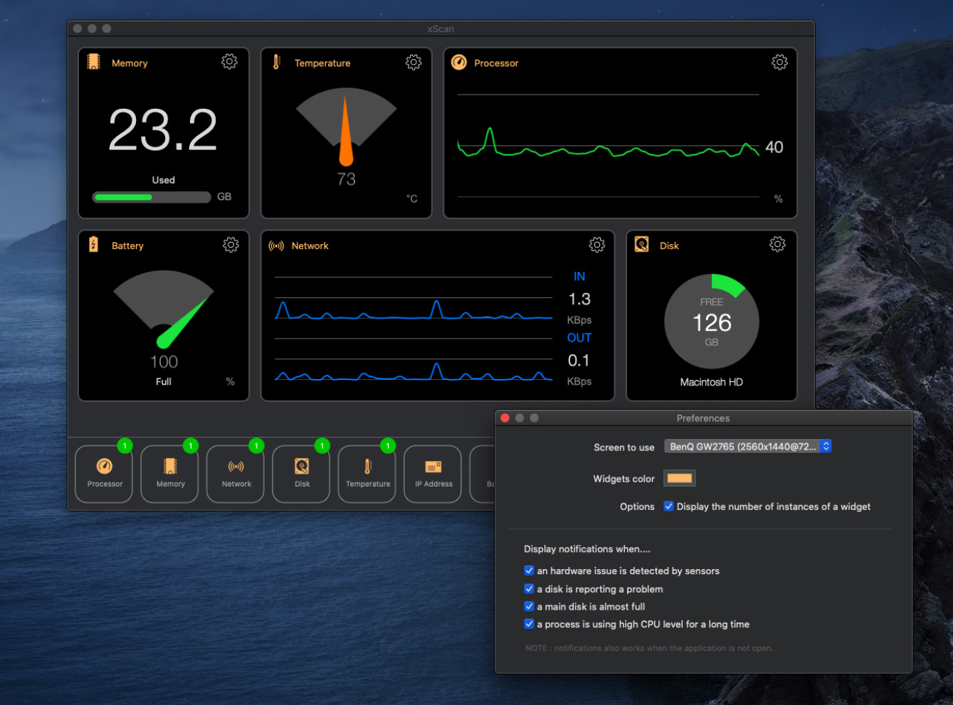Add a Processor widget from the bottom bar

pyautogui.click(x=105, y=473)
